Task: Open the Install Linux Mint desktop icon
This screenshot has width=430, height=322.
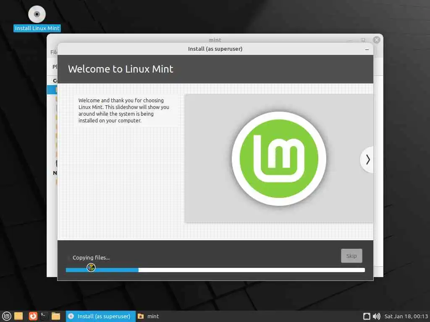Action: [x=37, y=18]
